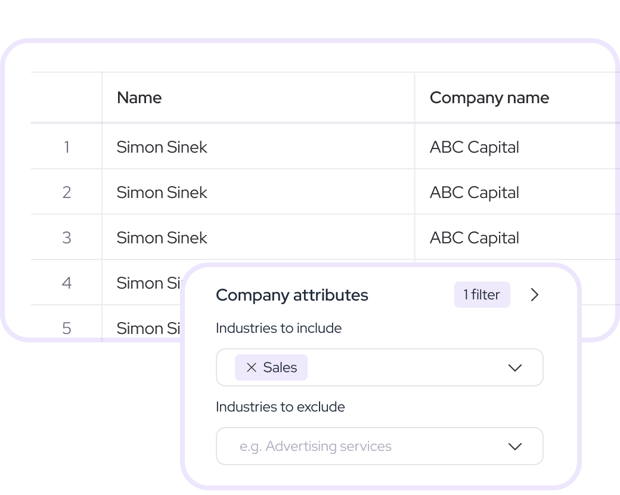The width and height of the screenshot is (620, 495).
Task: Open the Industries to include dropdown arrow
Action: 514,367
